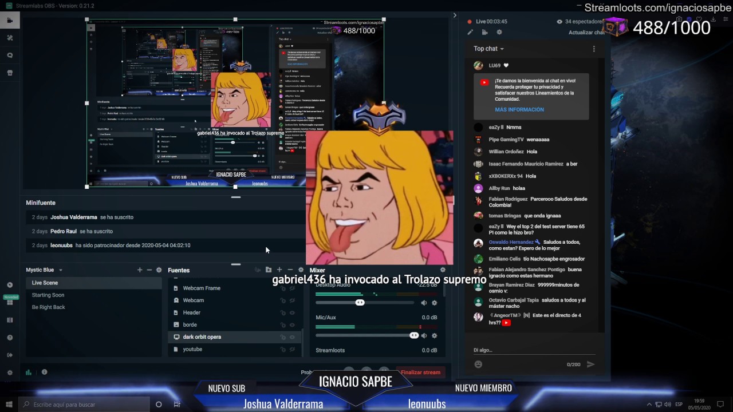
Task: Open Mic/Aux settings gear
Action: [434, 335]
